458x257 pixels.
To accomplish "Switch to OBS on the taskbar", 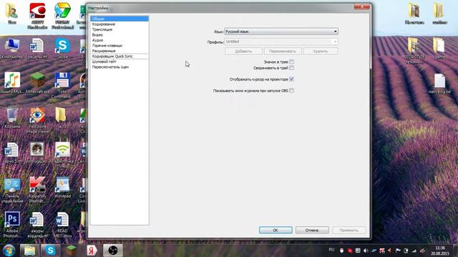I will [x=113, y=251].
